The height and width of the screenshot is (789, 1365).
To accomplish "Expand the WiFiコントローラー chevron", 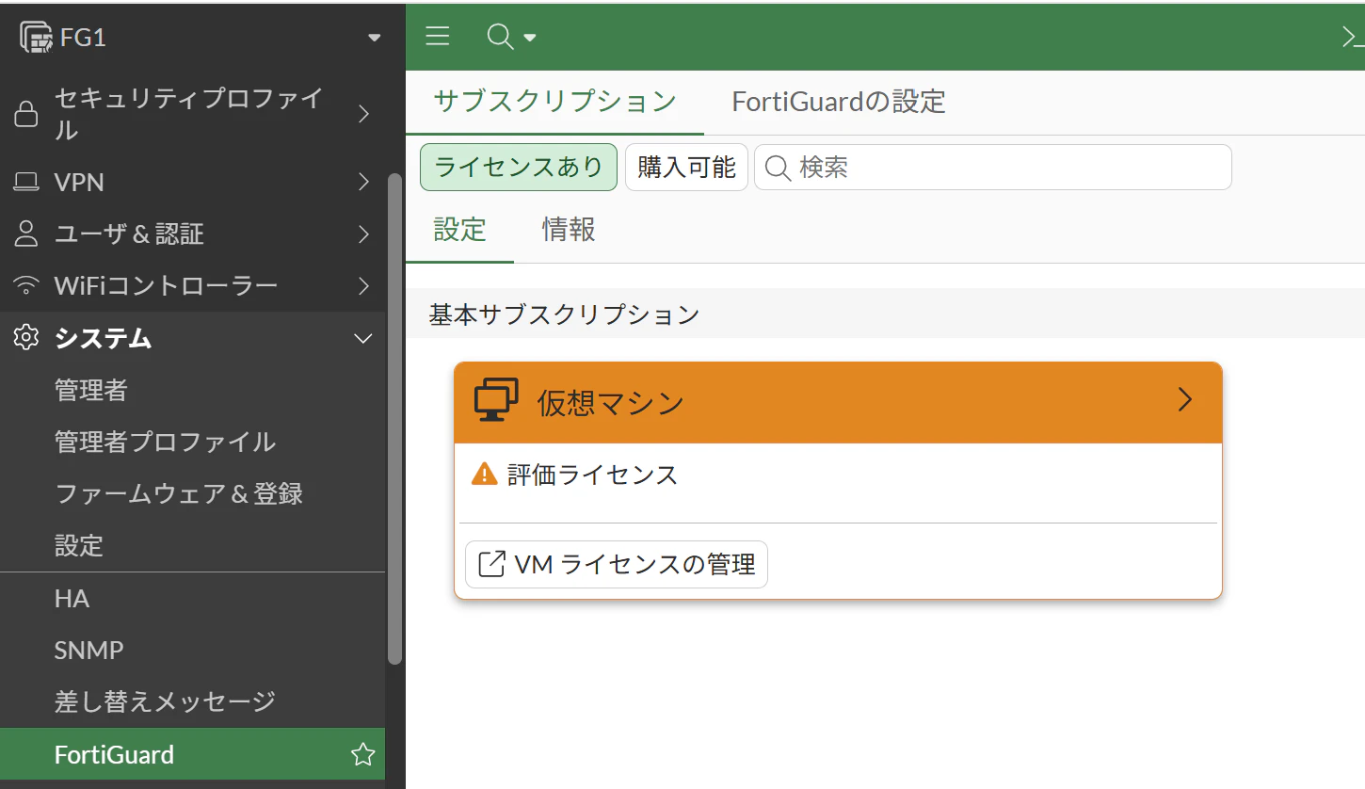I will [364, 285].
